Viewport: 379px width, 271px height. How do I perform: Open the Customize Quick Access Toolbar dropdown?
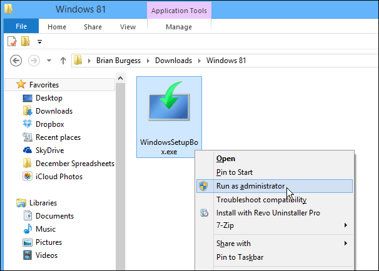[x=39, y=42]
